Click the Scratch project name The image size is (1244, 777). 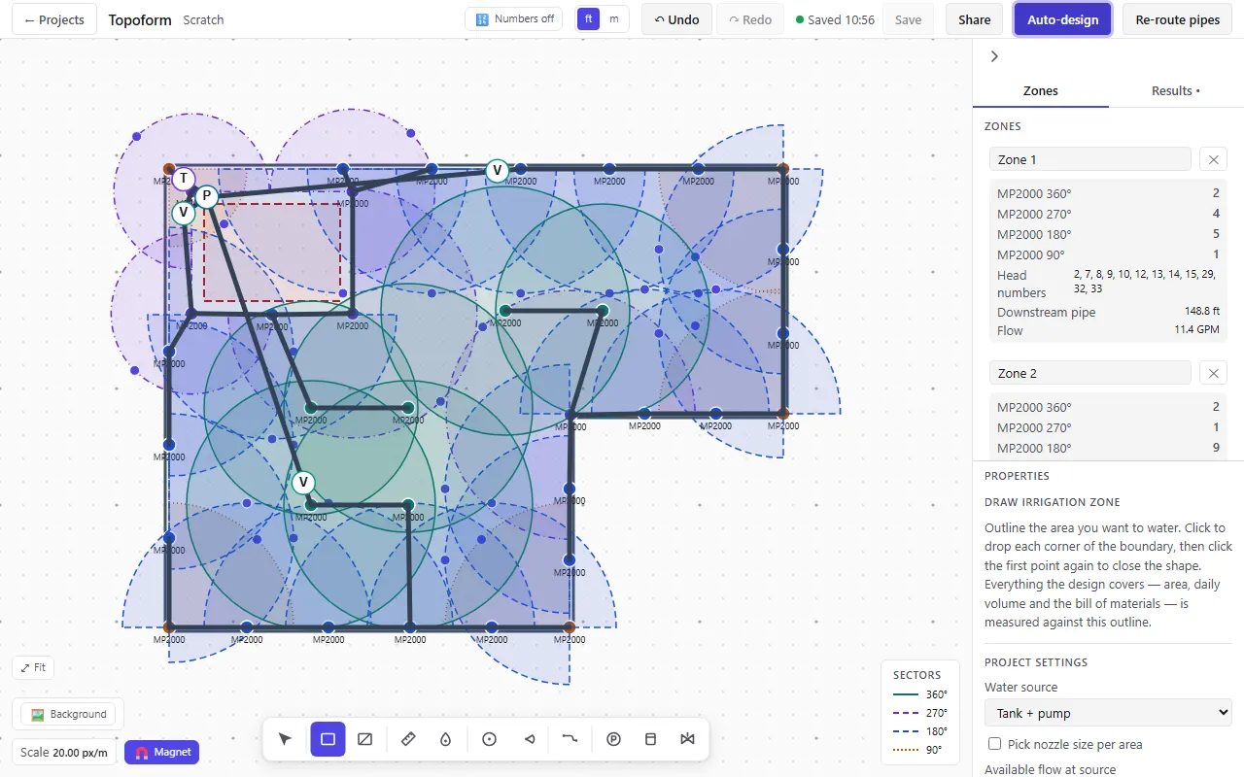[x=203, y=19]
